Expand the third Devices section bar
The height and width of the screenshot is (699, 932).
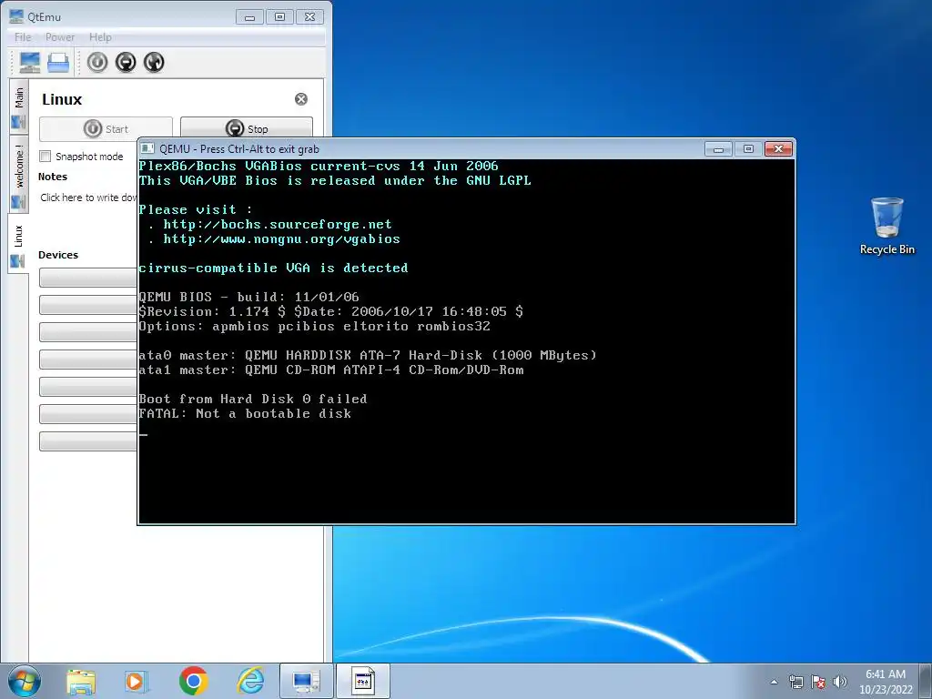(88, 332)
